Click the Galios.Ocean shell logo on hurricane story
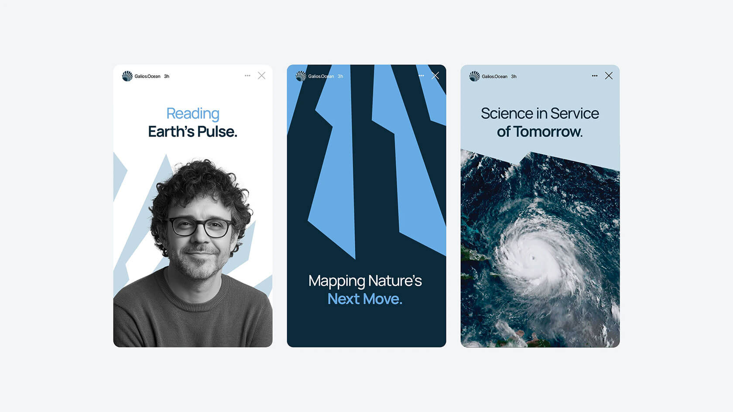The height and width of the screenshot is (412, 733). point(474,76)
